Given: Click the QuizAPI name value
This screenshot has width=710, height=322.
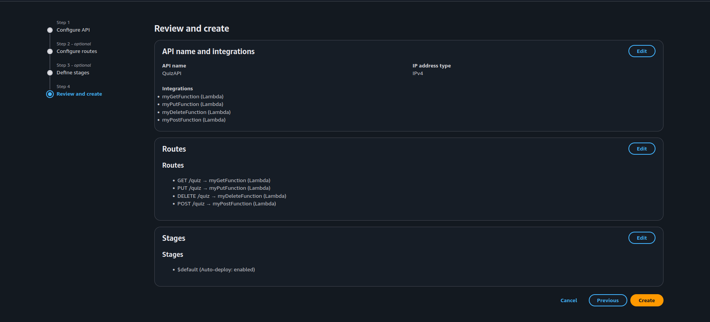Looking at the screenshot, I should pos(172,74).
